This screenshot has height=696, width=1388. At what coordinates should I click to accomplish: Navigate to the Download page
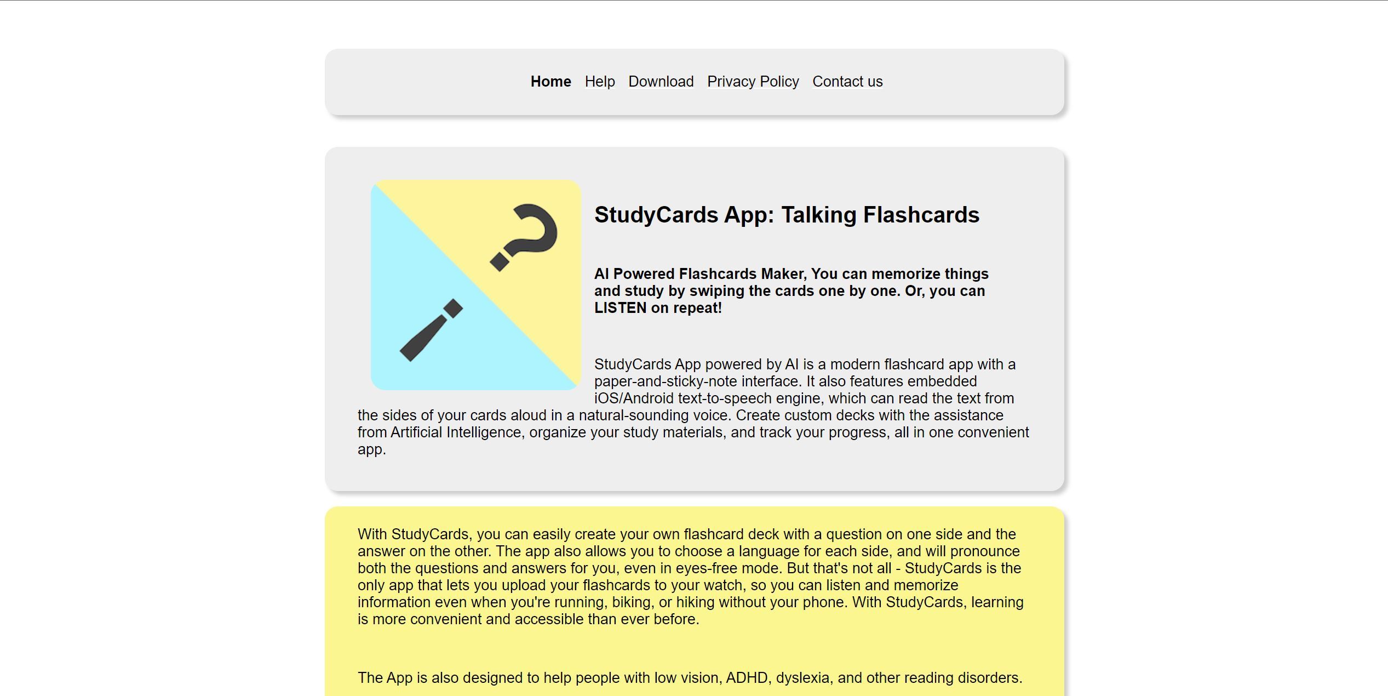coord(661,81)
